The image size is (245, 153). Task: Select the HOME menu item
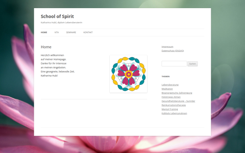click(44, 32)
